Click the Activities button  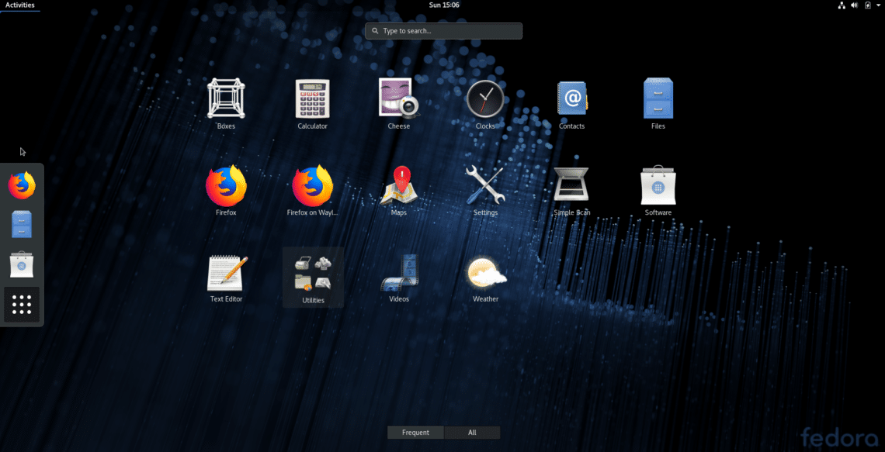pos(20,5)
